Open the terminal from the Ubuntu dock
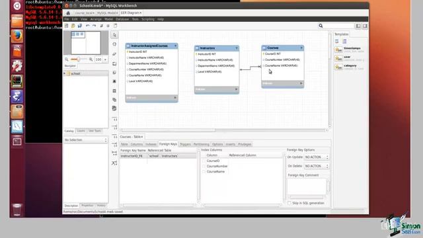Screen dimensions: 423x238 pyautogui.click(x=17, y=81)
